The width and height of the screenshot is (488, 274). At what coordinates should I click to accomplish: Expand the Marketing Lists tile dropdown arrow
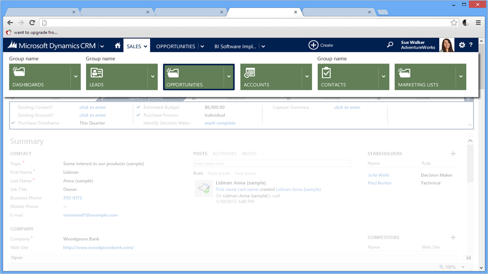point(461,76)
